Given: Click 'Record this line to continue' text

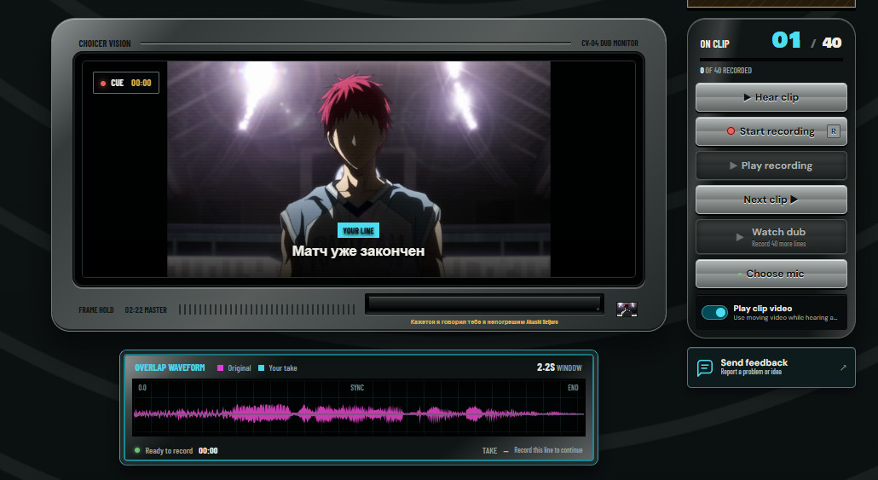Looking at the screenshot, I should pos(548,450).
